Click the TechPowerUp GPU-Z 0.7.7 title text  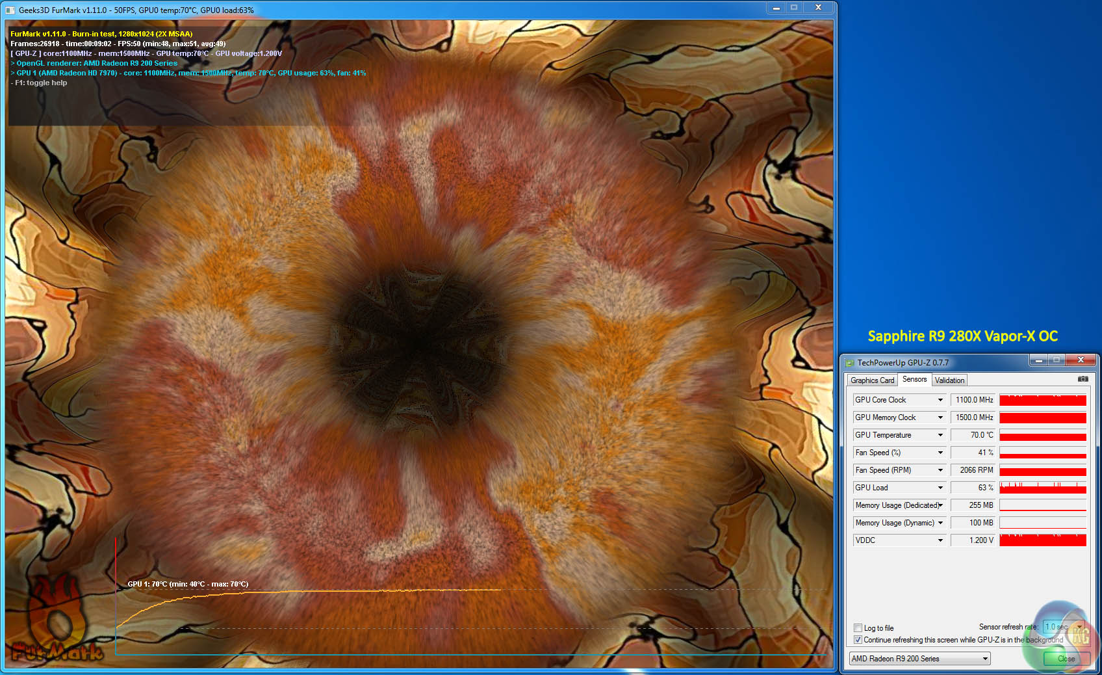click(x=903, y=363)
